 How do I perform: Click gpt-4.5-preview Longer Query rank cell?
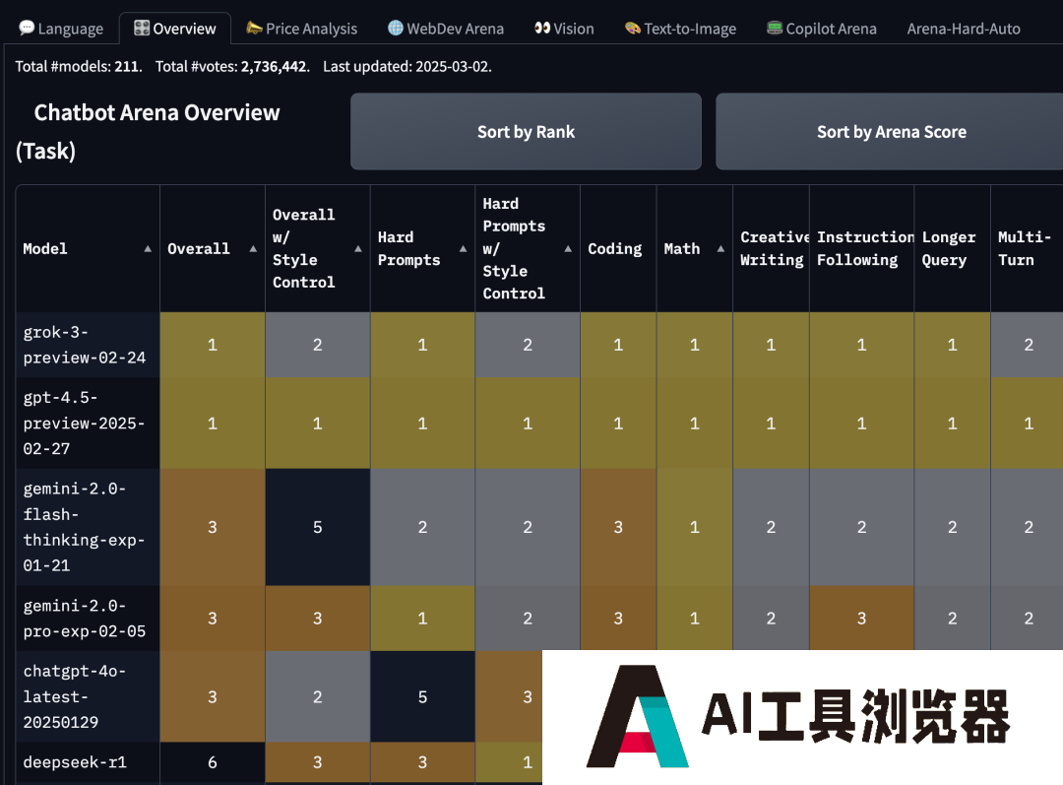click(953, 423)
